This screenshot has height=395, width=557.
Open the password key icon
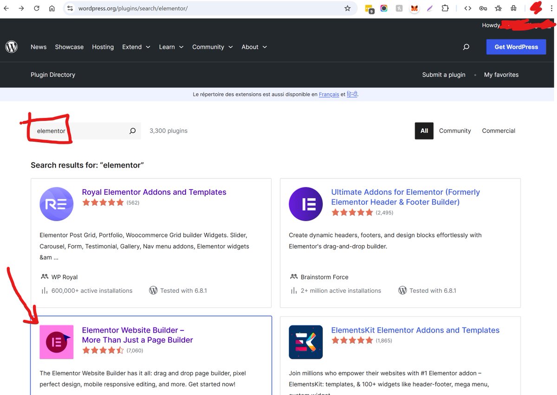pos(483,8)
